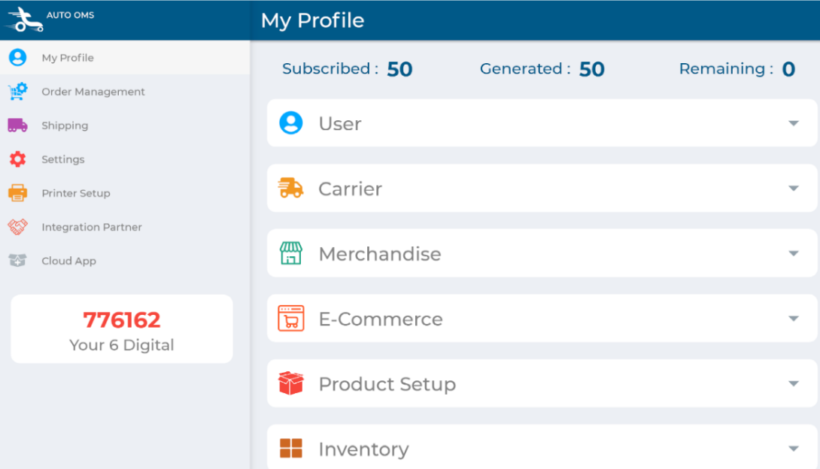Image resolution: width=820 pixels, height=469 pixels.
Task: Click the gray Cloud App box icon
Action: point(17,261)
